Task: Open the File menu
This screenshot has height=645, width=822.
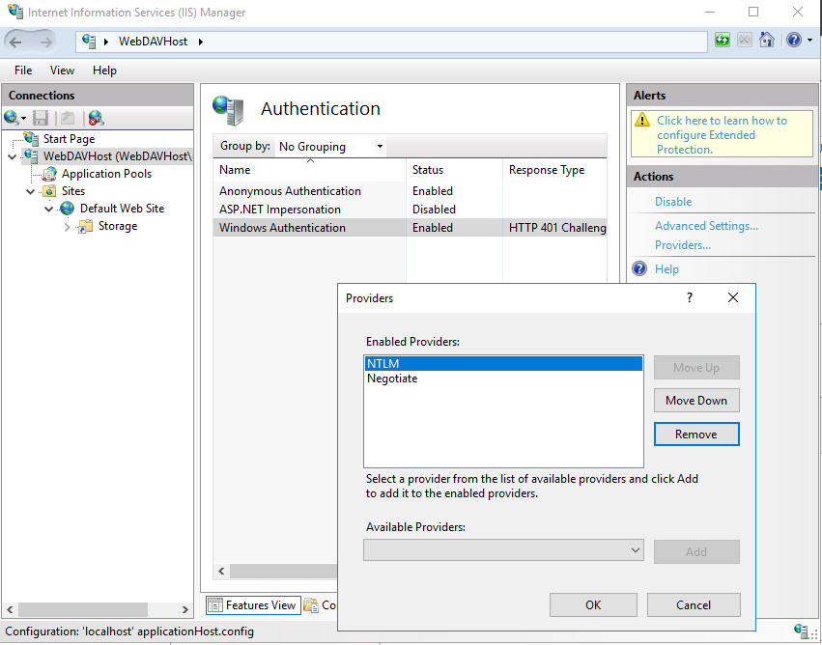Action: pos(23,70)
